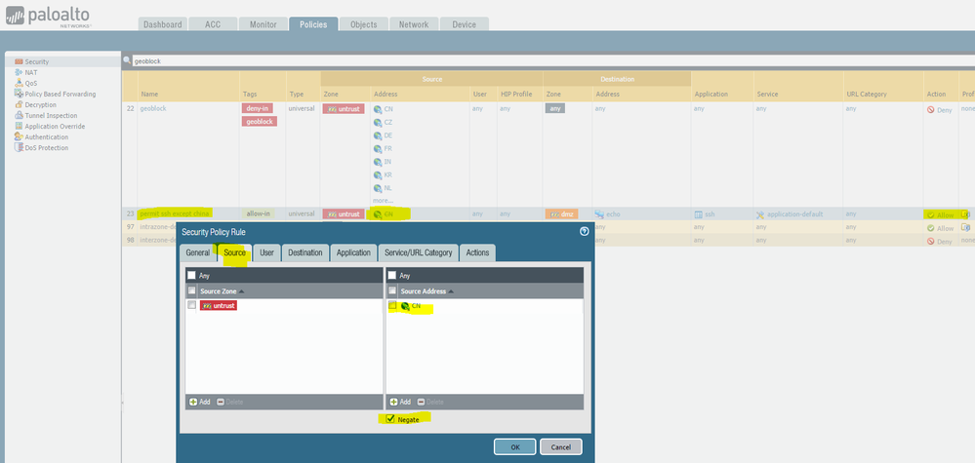
Task: Open the User tab in rule dialog
Action: pyautogui.click(x=266, y=252)
